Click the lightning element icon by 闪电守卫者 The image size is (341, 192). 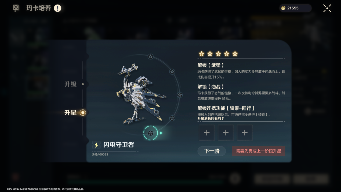[x=96, y=145]
